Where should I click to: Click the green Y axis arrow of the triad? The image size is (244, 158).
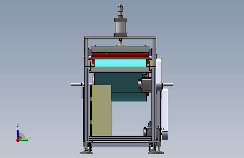coord(24,140)
